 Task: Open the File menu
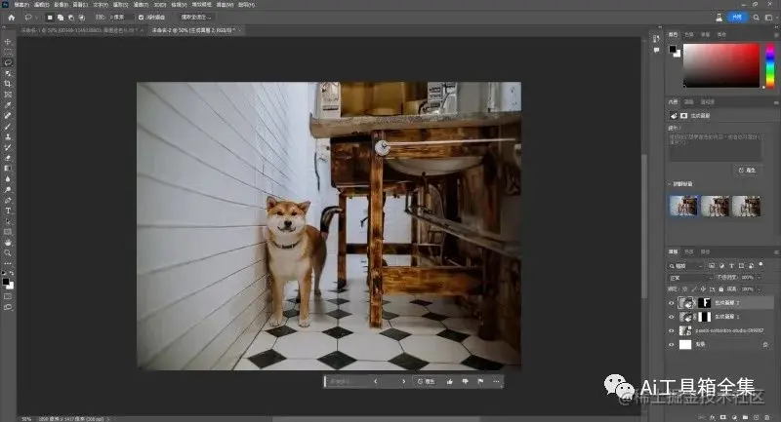click(21, 5)
